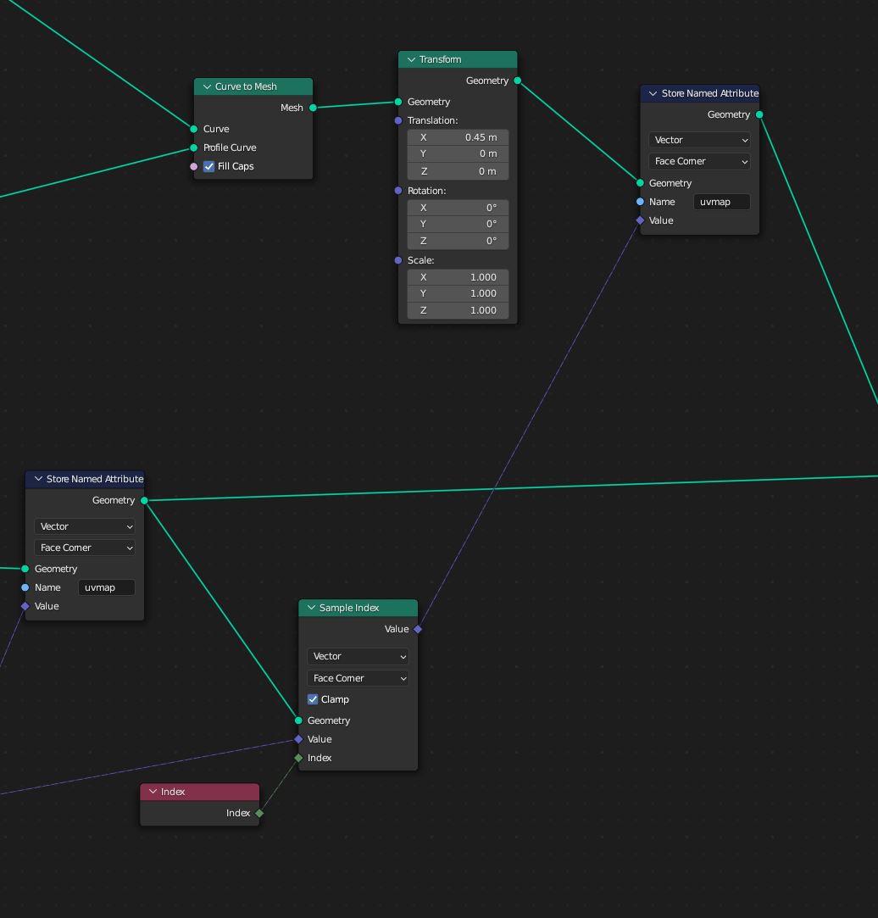Click the Geometry output socket of Transform

coord(518,81)
